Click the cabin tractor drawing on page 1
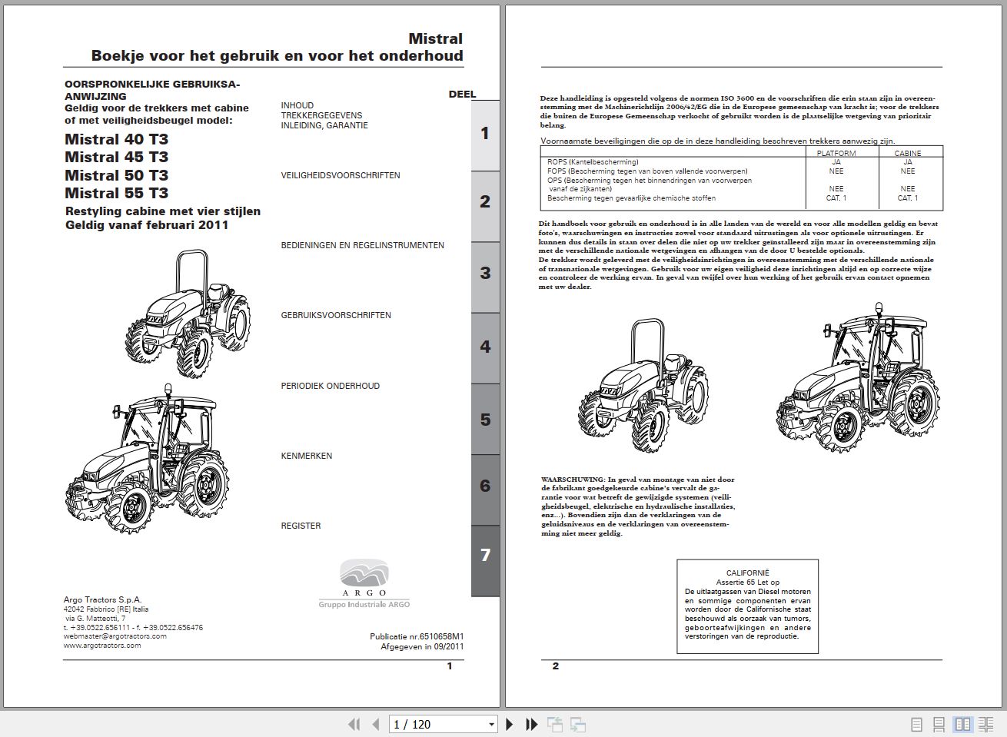Viewport: 1007px width, 737px height. point(147,459)
